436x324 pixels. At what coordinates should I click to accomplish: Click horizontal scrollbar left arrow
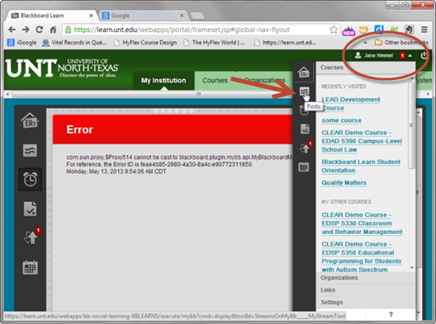click(x=7, y=94)
